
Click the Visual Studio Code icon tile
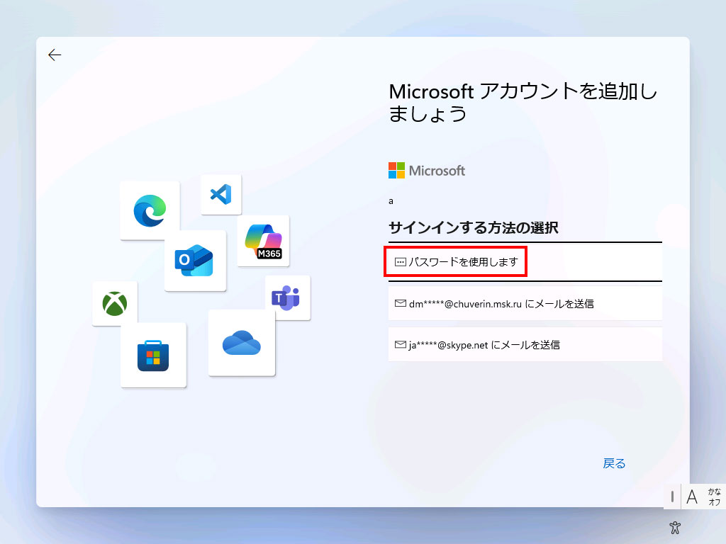[x=221, y=194]
